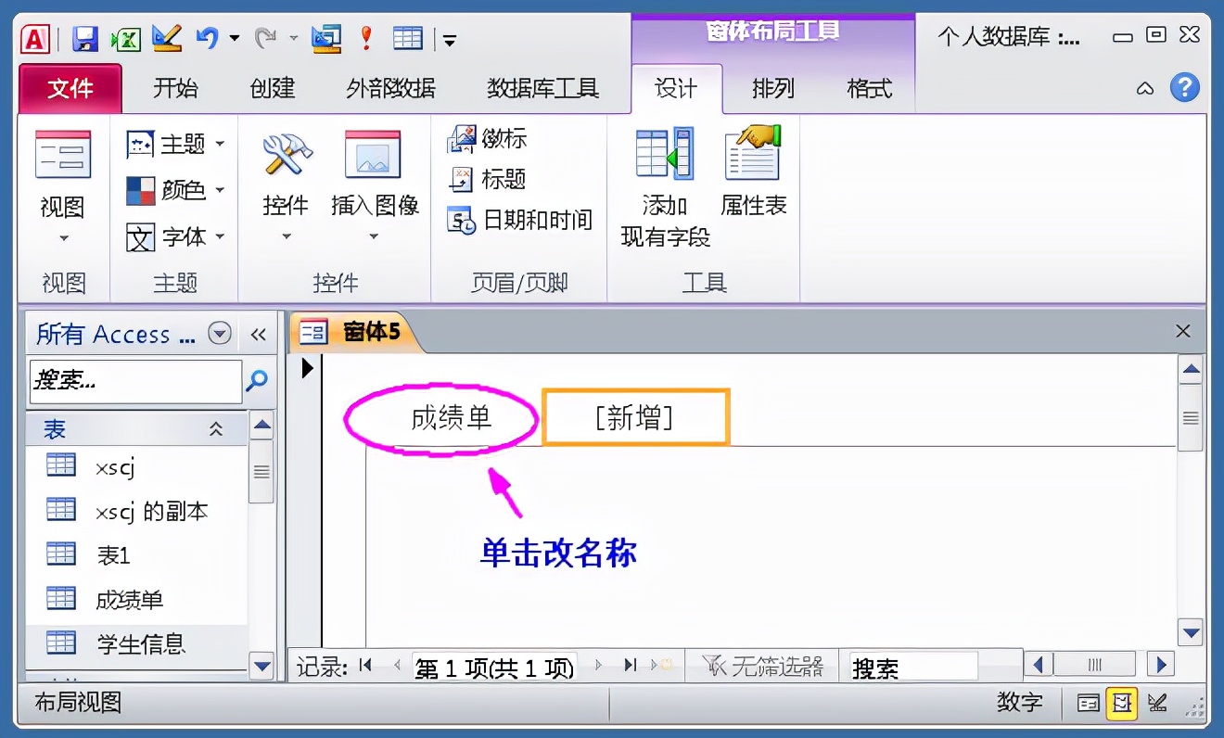Switch to 窗体视图 via status bar icon
Screen dimensions: 1224x738
click(x=1087, y=703)
